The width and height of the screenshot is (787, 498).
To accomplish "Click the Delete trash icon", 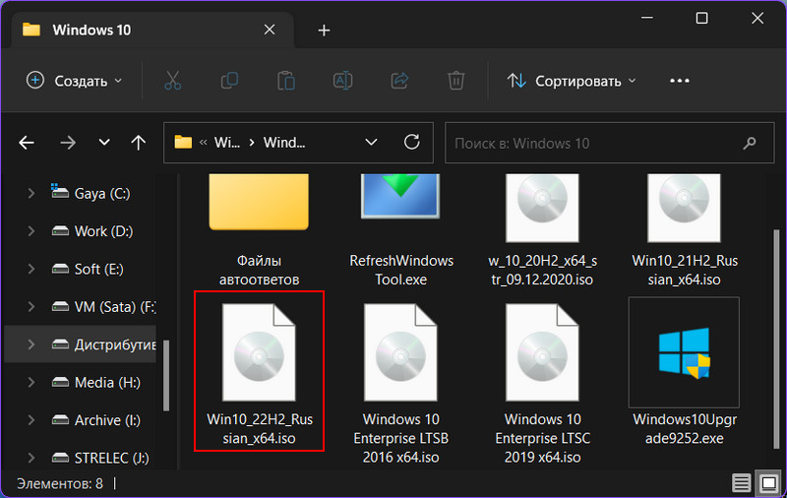I will [x=456, y=81].
